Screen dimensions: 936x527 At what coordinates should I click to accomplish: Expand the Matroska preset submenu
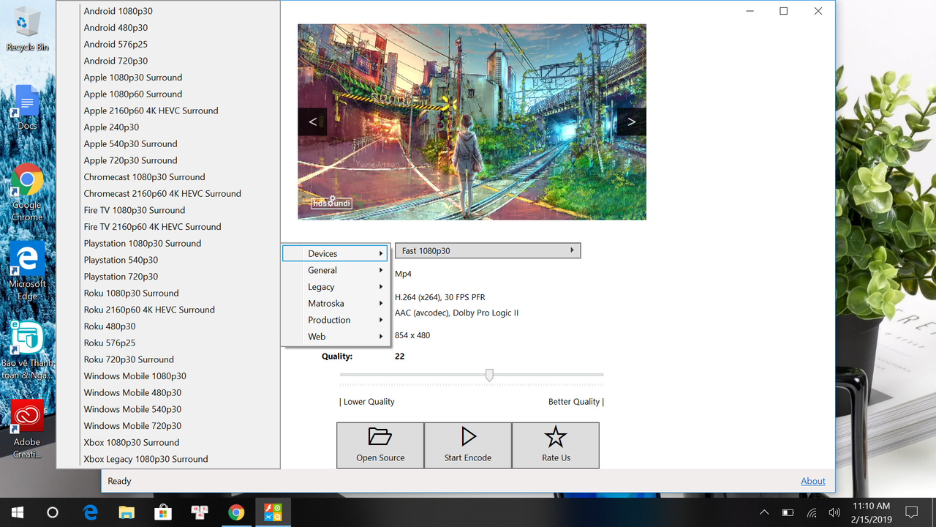click(x=335, y=303)
